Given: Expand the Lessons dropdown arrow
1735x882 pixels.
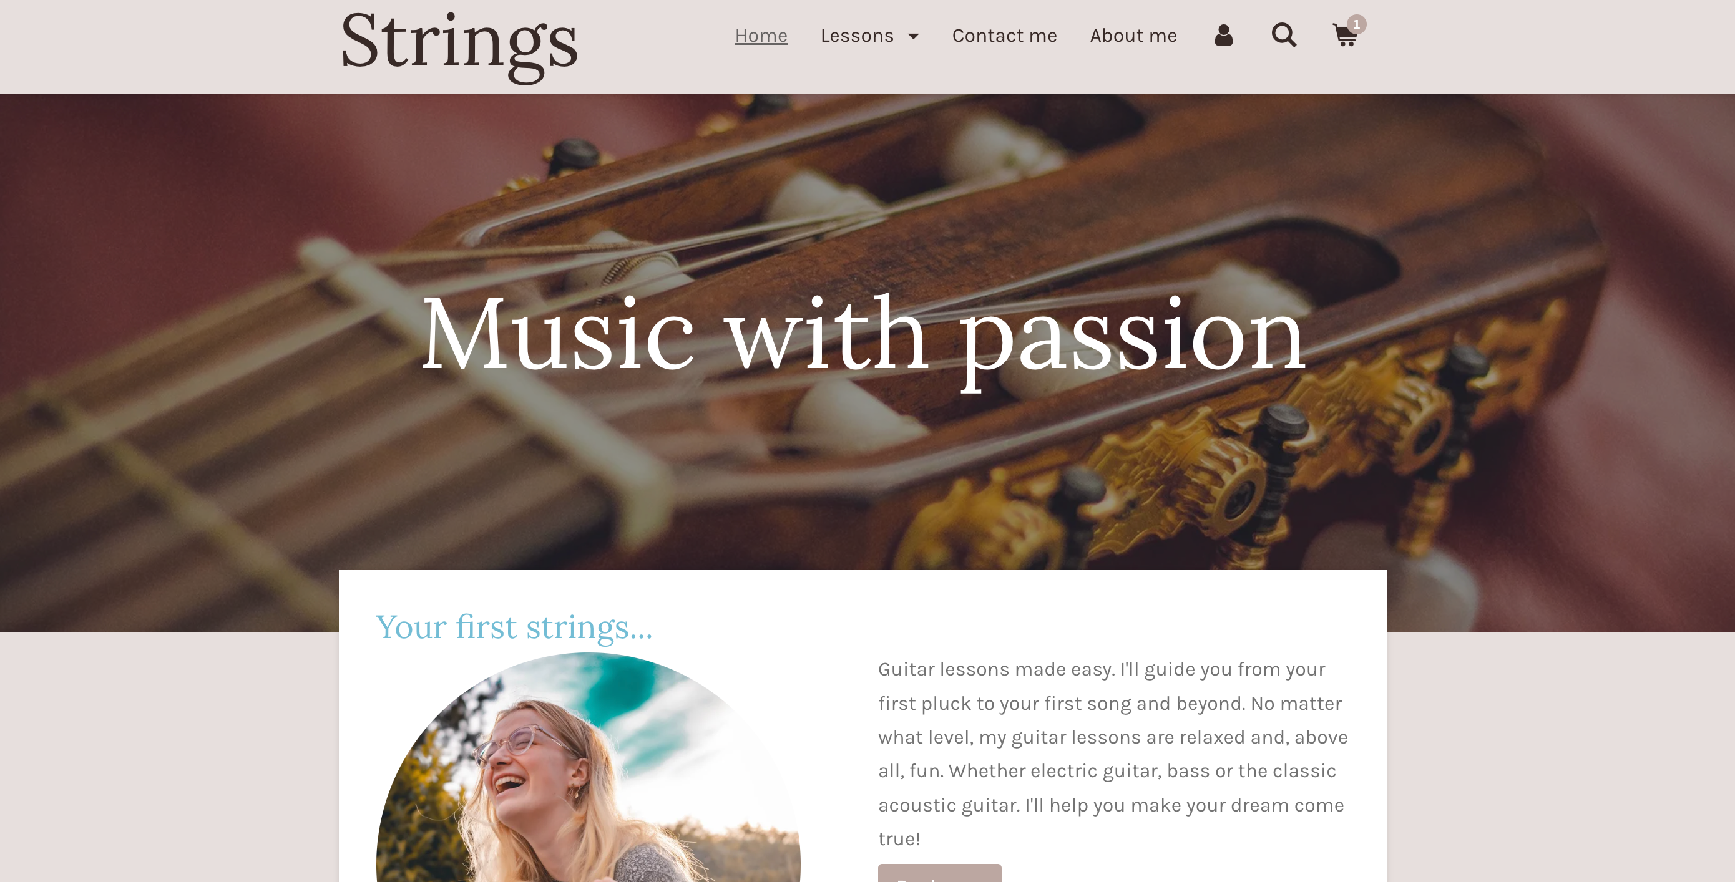Looking at the screenshot, I should pos(913,36).
